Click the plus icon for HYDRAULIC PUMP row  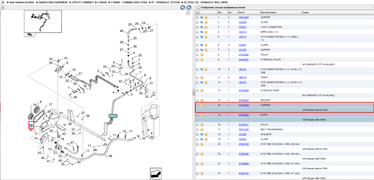point(197,90)
